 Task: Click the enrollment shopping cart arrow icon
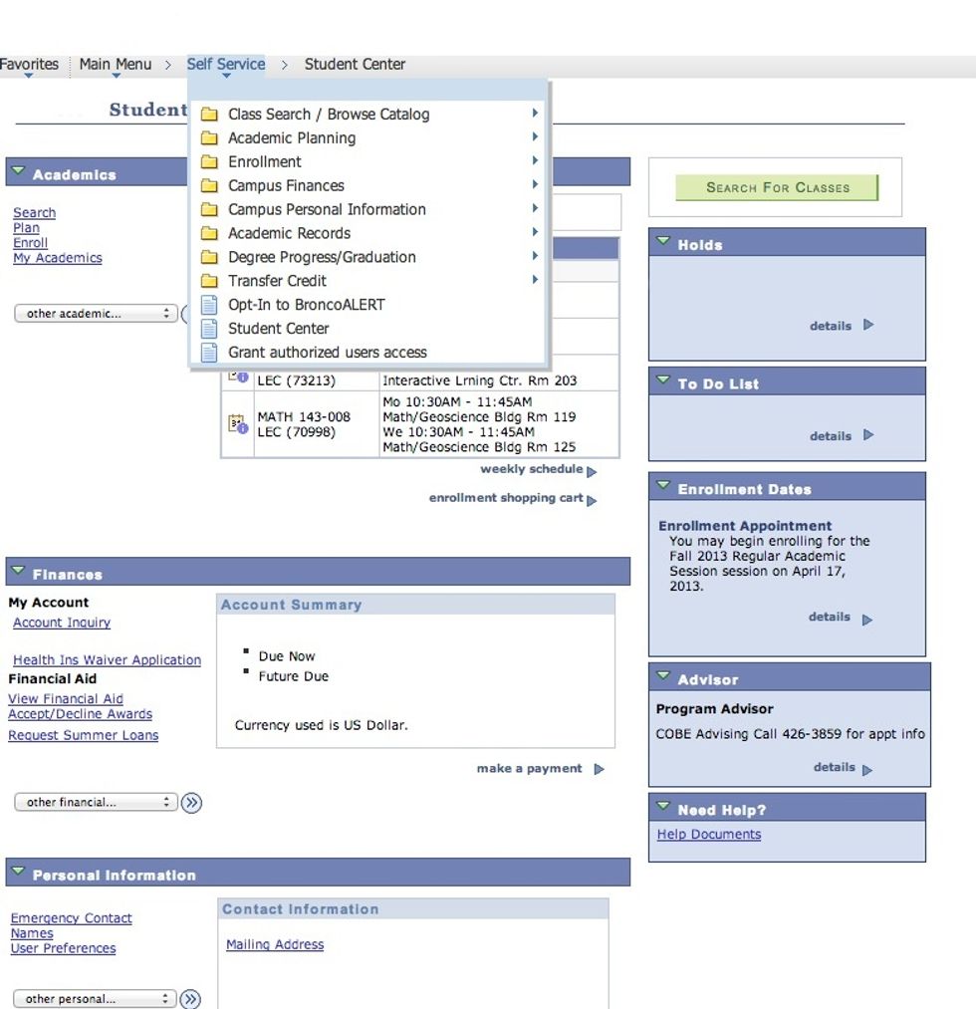[592, 500]
